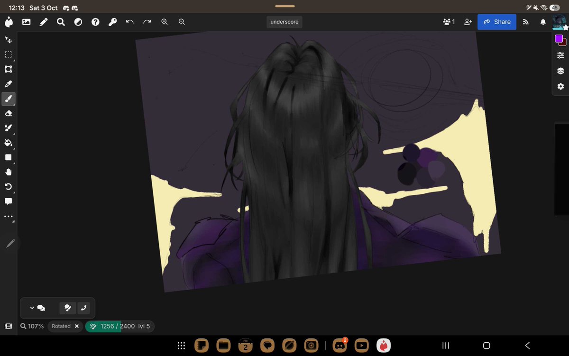Select the Paint Bucket tool
This screenshot has height=356, width=569.
point(9,143)
